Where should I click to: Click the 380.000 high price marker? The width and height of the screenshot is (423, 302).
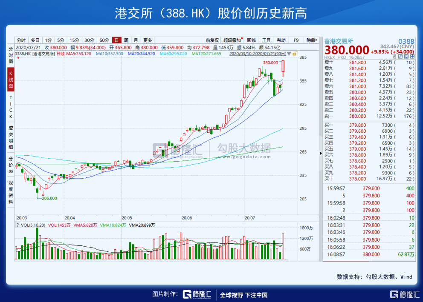point(270,63)
